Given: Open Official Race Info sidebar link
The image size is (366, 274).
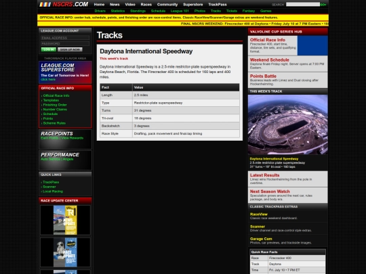Looking at the screenshot, I should coord(56,95).
